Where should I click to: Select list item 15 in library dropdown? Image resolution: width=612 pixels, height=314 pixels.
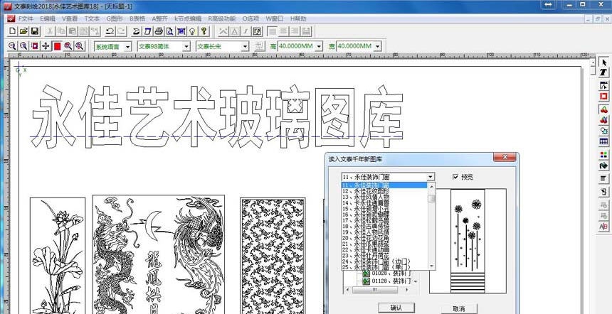(x=385, y=209)
